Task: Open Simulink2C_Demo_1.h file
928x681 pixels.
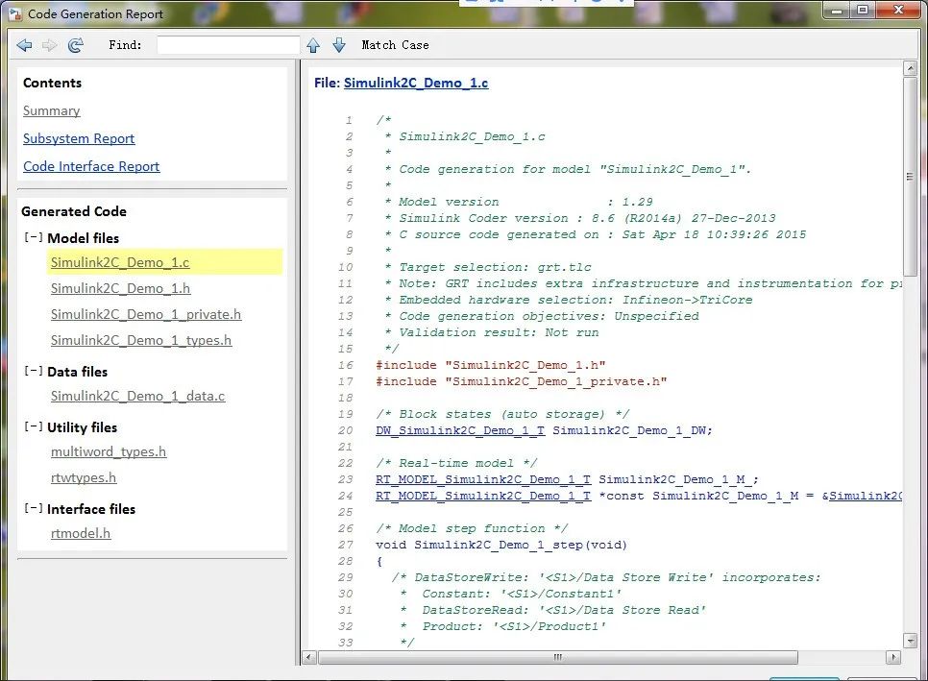Action: click(121, 288)
